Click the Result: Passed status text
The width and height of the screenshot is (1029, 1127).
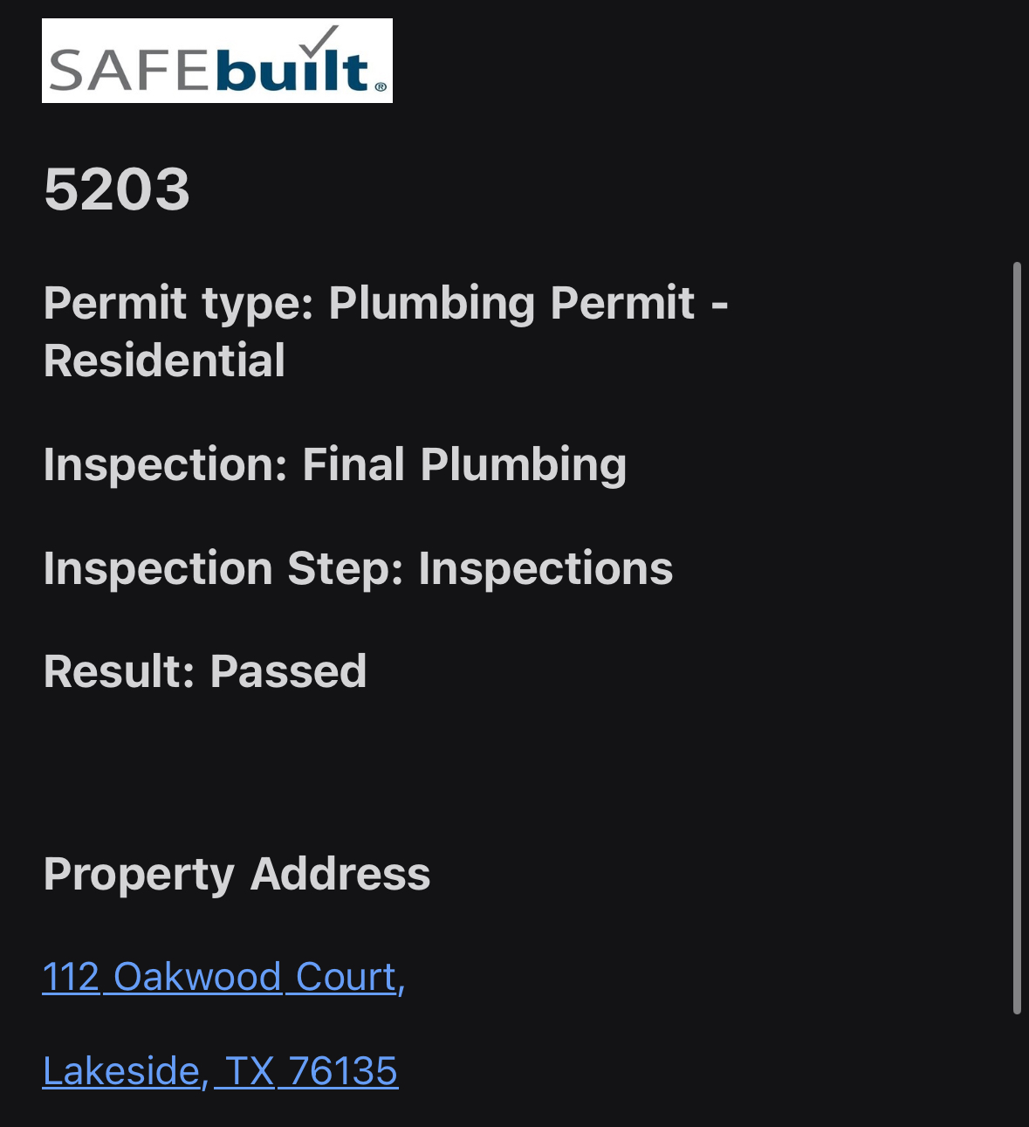click(205, 671)
